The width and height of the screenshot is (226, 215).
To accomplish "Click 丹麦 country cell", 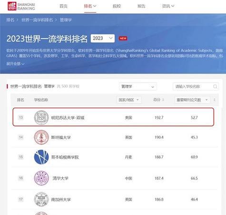I will point(128,157).
